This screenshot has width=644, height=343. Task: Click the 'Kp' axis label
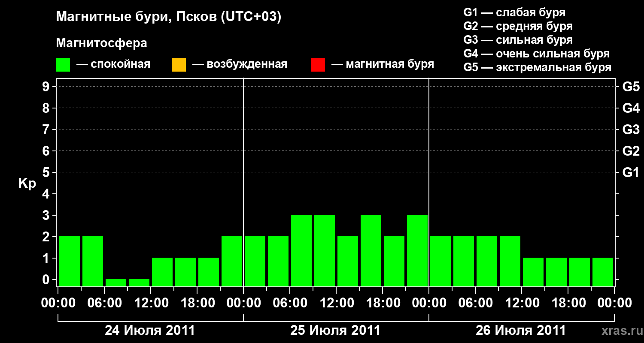(27, 184)
